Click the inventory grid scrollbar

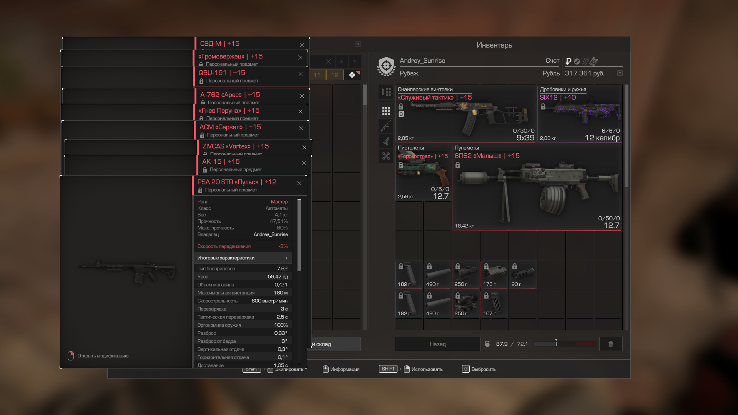pyautogui.click(x=626, y=136)
